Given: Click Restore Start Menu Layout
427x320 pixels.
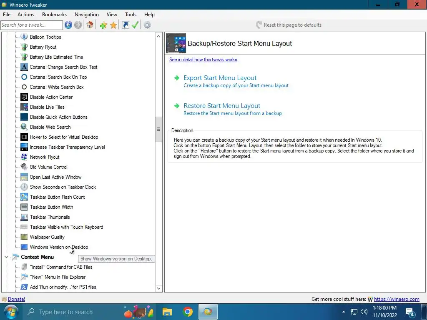Looking at the screenshot, I should tap(222, 105).
